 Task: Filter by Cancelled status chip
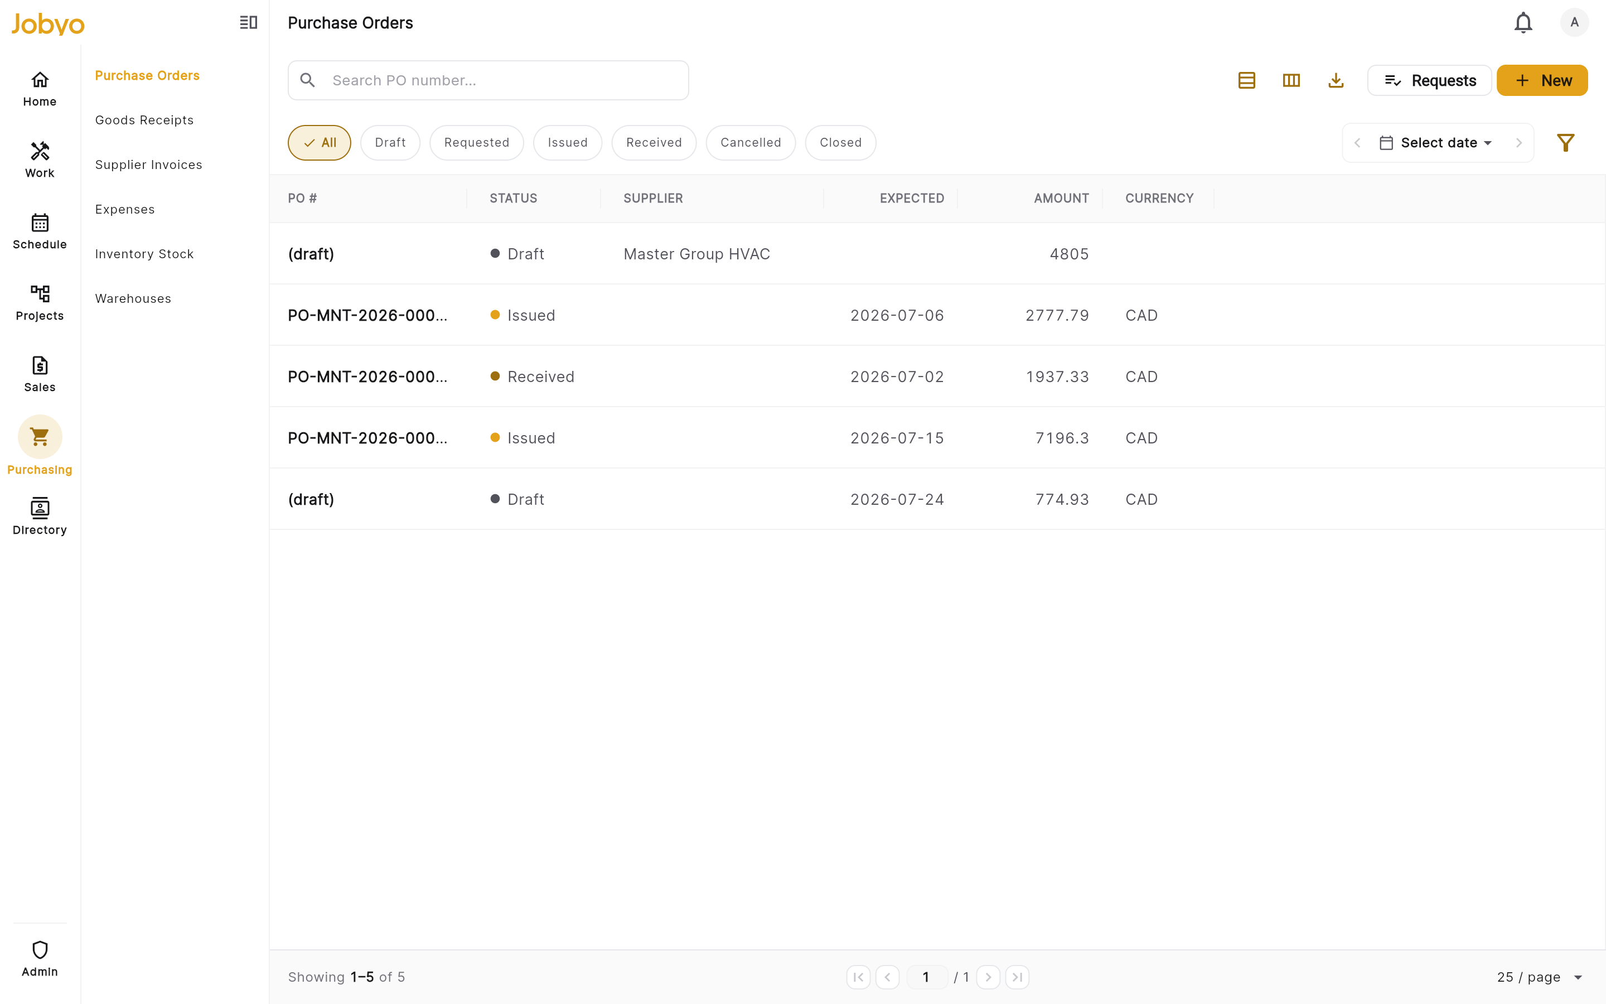pos(751,143)
